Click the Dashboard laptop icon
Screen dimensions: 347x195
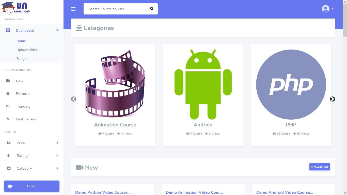(8, 30)
